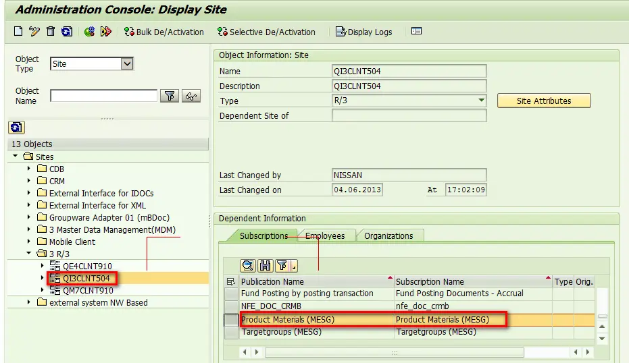The width and height of the screenshot is (629, 363).
Task: Select the row selector for Product Materials (MESG)
Action: pyautogui.click(x=231, y=320)
